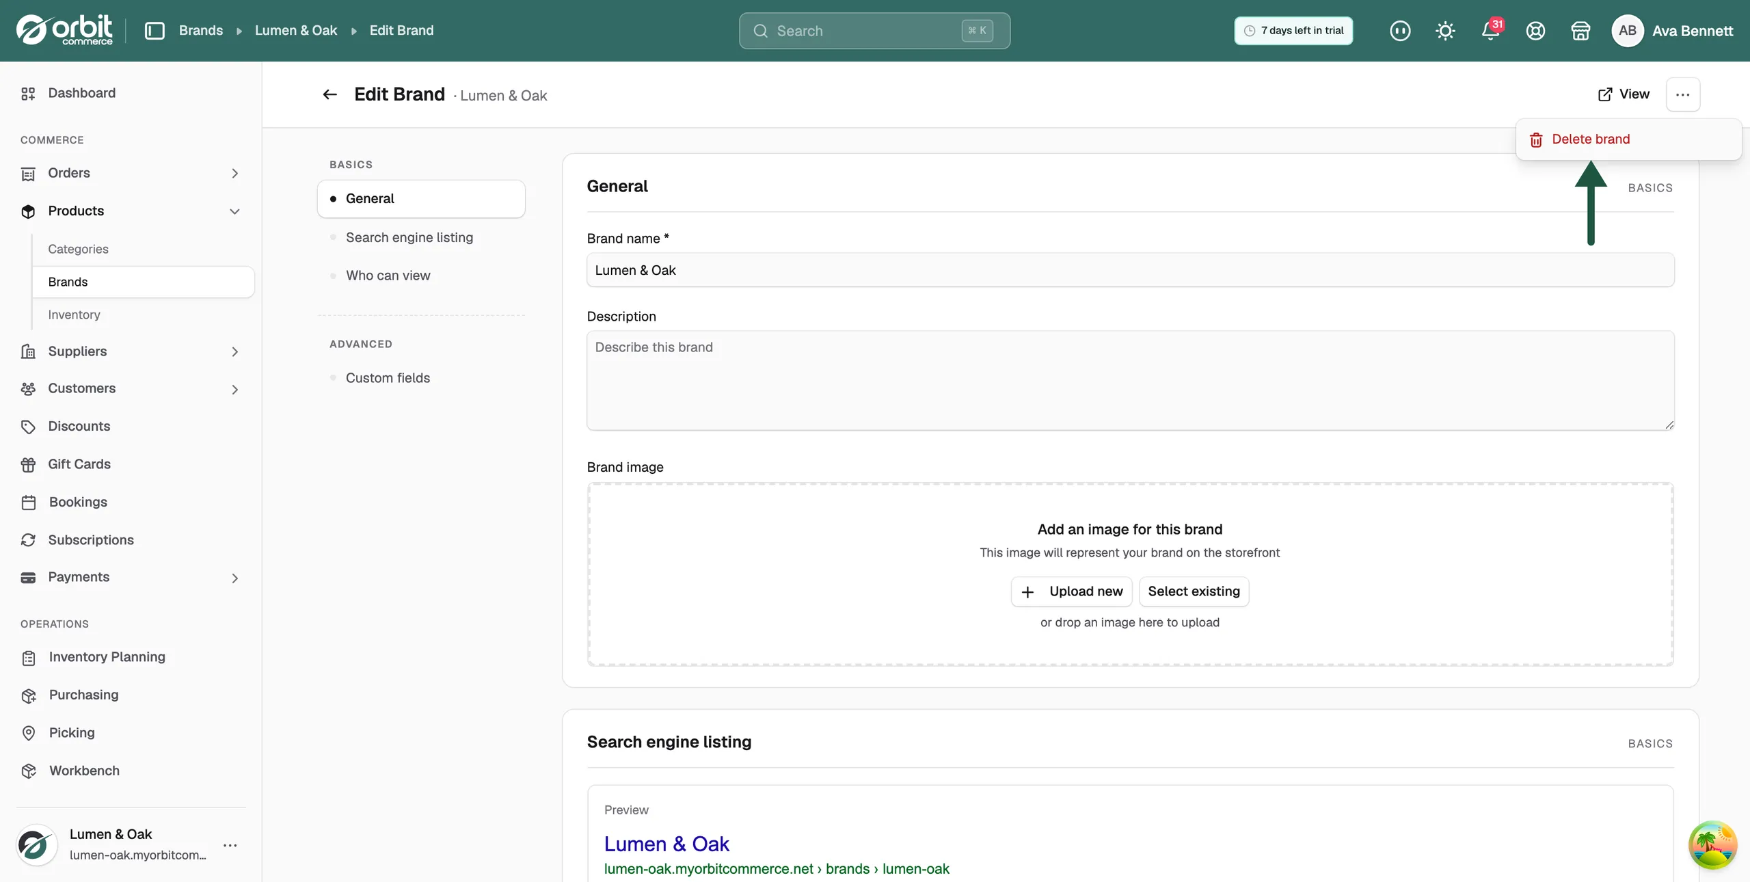Expand the Customers submenu chevron

click(234, 389)
